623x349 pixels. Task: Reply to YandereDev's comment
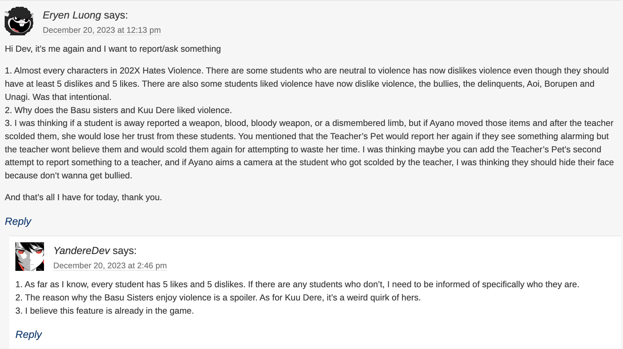tap(29, 335)
